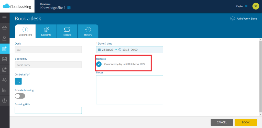
Task: Switch to the Desk info tab
Action: click(46, 31)
